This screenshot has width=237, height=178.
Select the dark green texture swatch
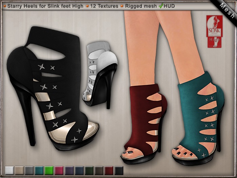[89, 171]
